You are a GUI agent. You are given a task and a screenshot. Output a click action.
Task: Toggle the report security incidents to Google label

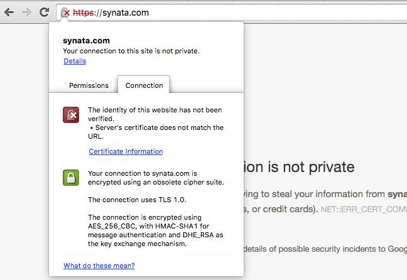[x=325, y=249]
